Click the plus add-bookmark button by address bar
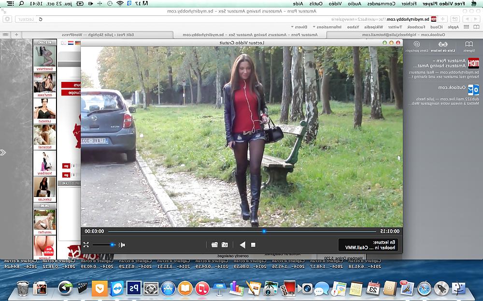The image size is (483, 301). 442,19
